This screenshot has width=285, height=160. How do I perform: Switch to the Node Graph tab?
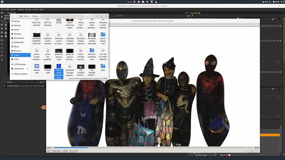click(12, 86)
